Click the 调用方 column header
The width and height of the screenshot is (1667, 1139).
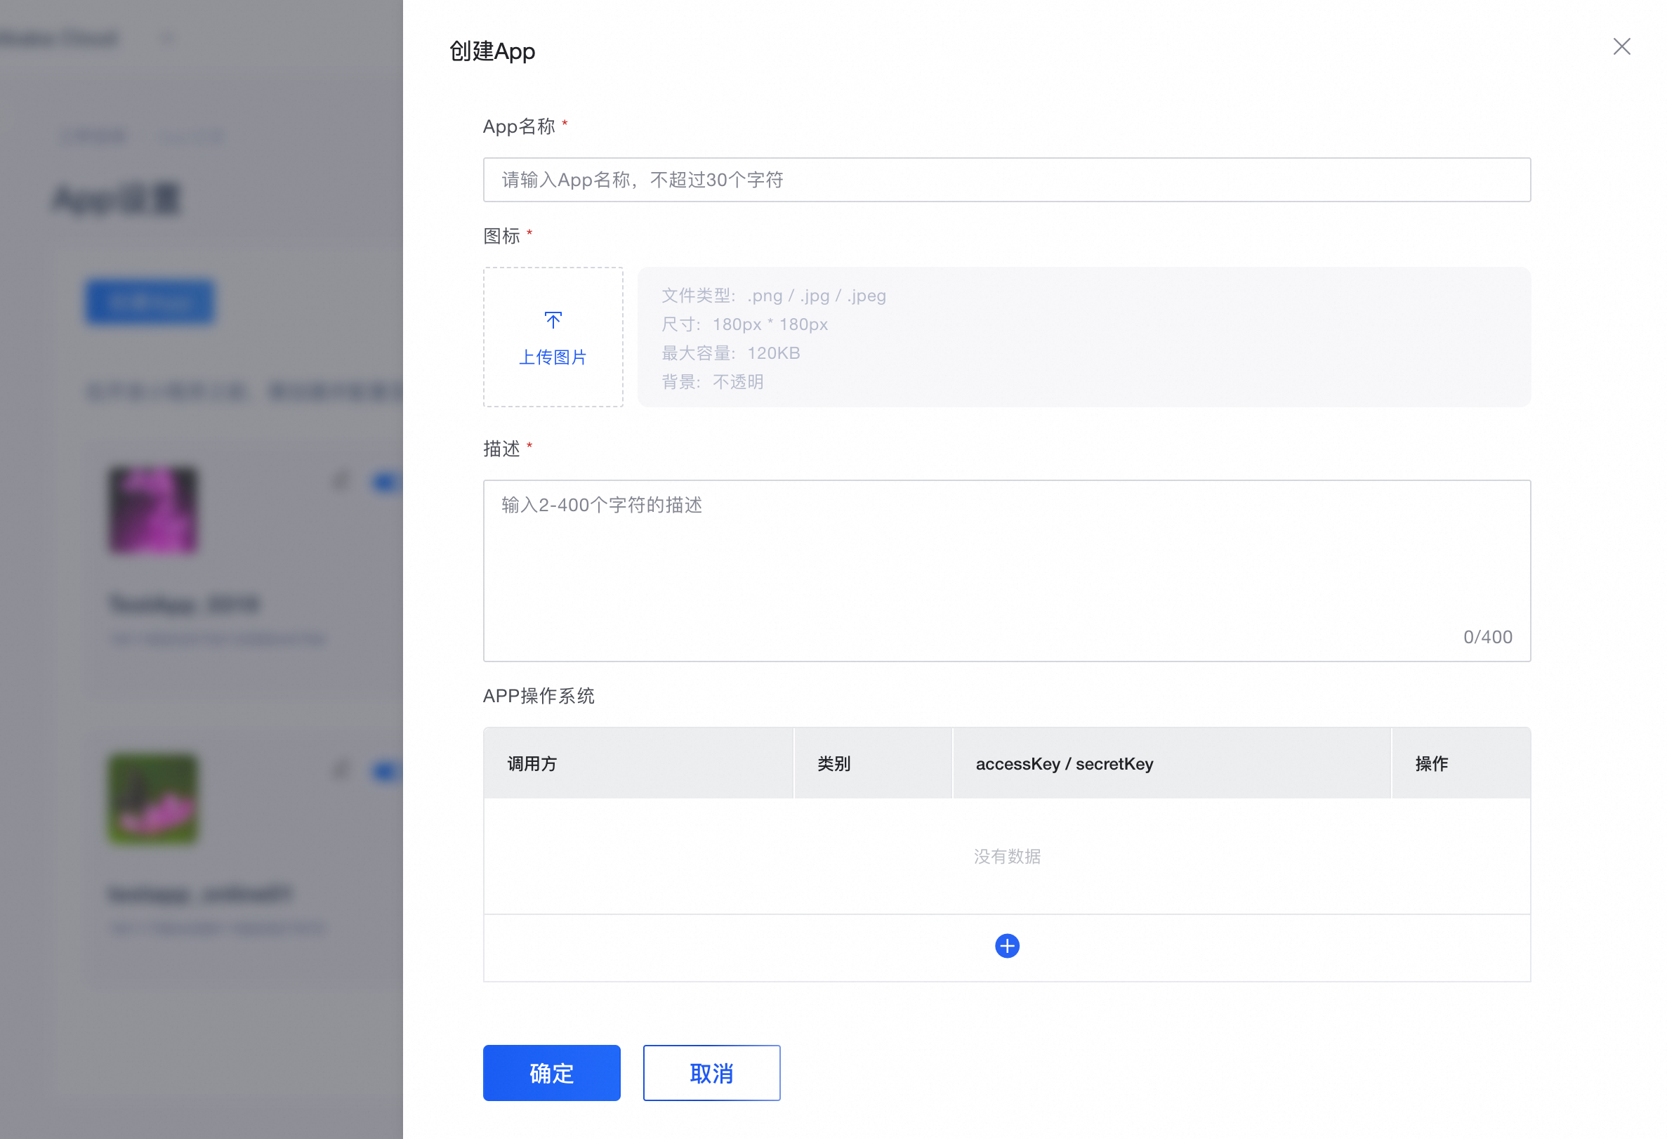532,764
